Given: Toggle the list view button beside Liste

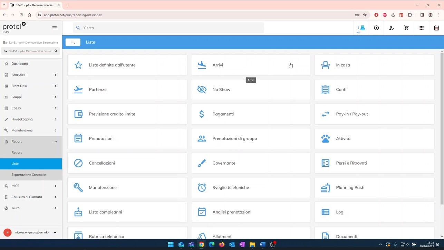Looking at the screenshot, I should click(73, 42).
